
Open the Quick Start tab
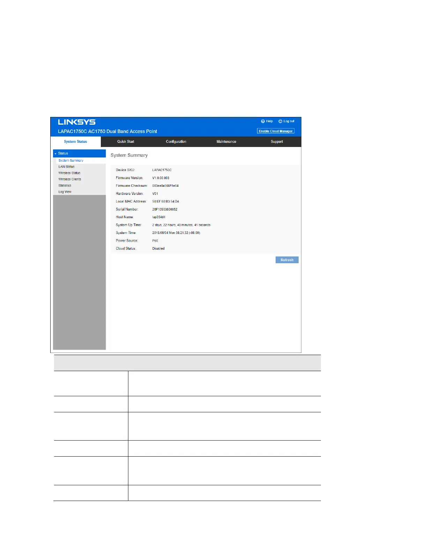[x=126, y=141]
